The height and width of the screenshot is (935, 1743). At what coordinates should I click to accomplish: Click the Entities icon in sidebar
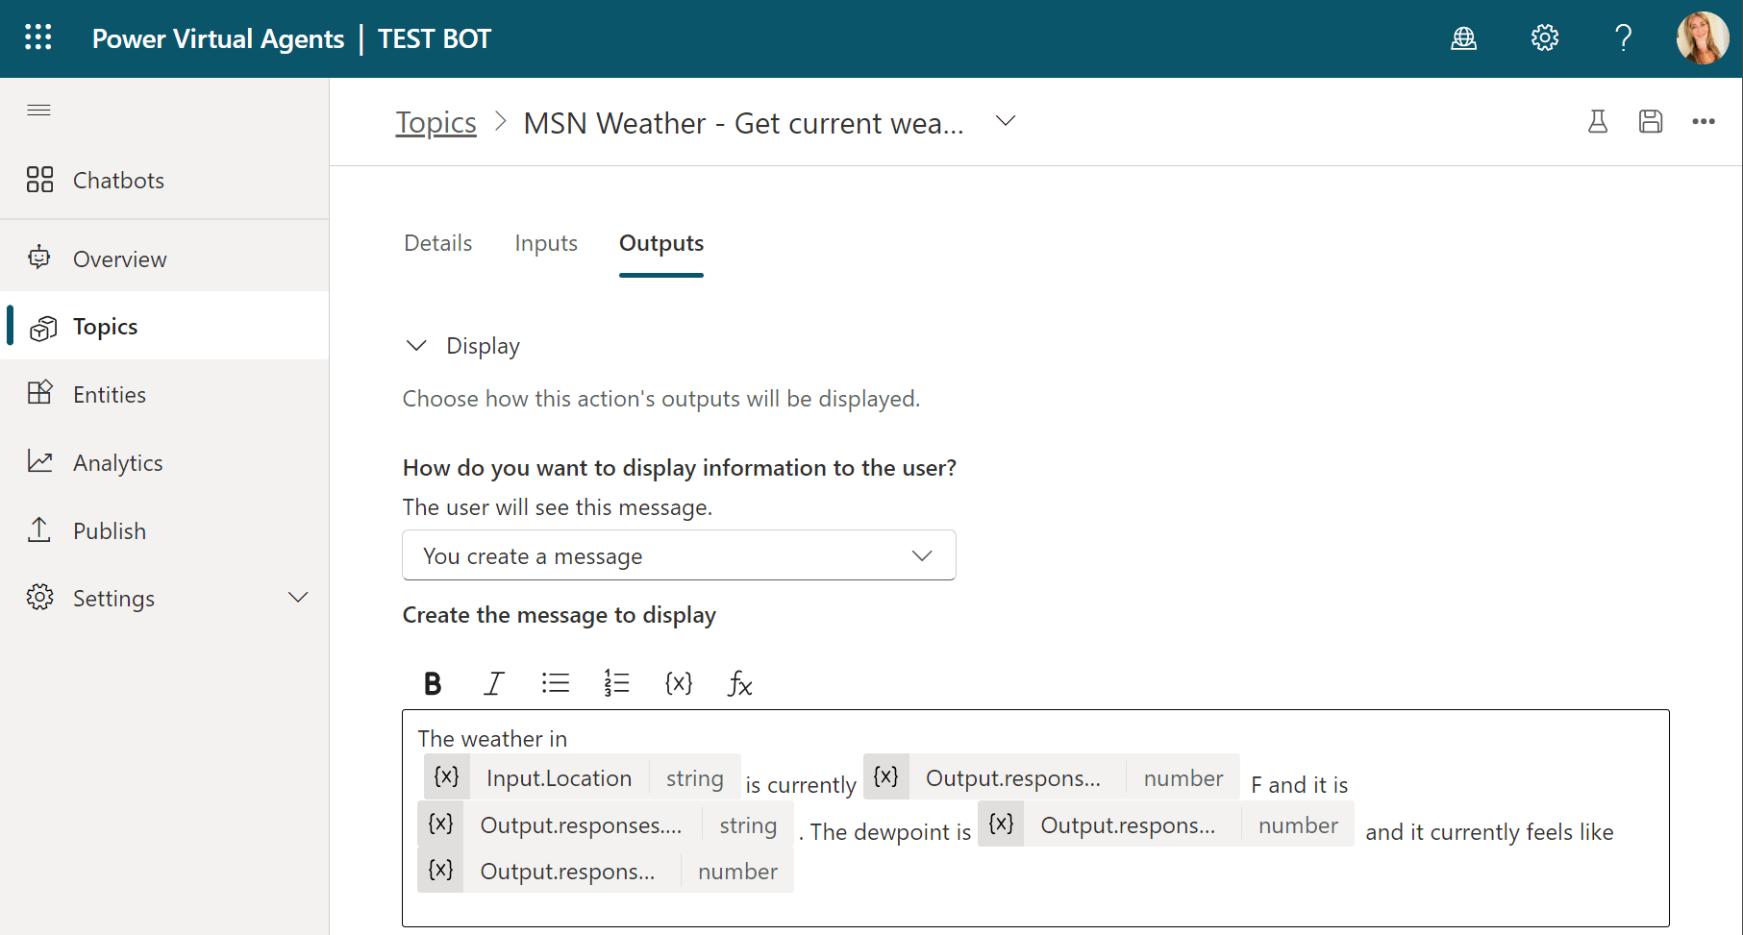click(39, 393)
